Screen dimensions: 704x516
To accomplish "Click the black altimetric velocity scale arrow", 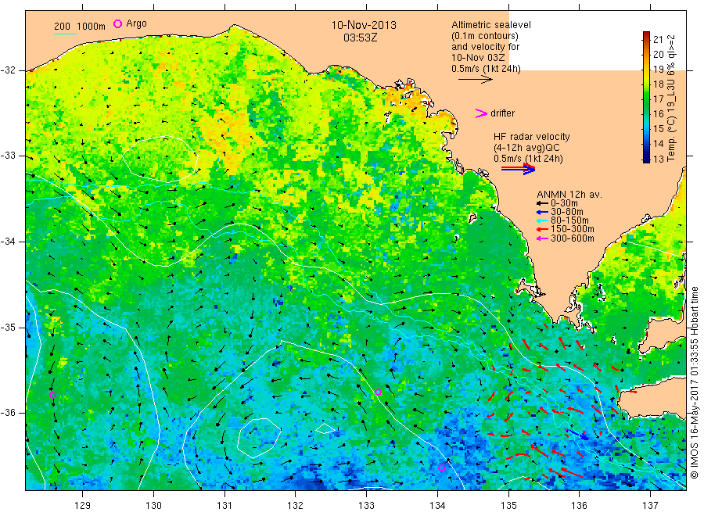I will coord(476,80).
